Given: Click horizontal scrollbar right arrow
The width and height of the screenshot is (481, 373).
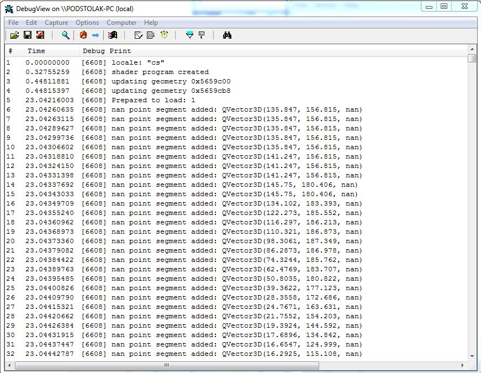Looking at the screenshot, I should [463, 365].
